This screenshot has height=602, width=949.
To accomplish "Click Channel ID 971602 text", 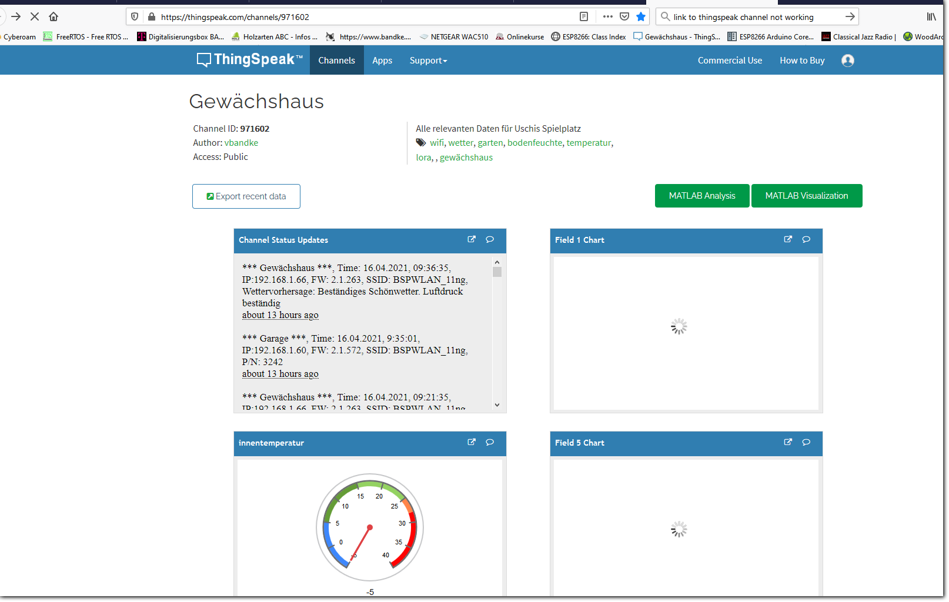I will point(231,129).
